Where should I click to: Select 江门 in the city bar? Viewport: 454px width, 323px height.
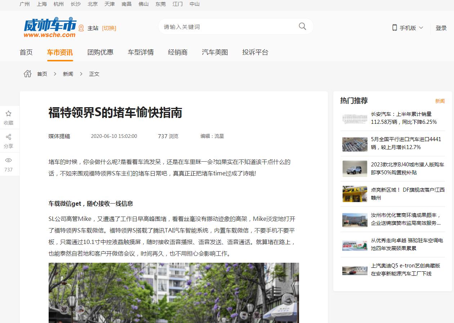178,4
